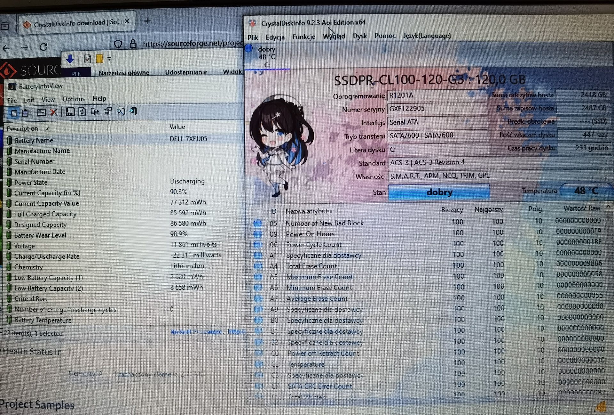
Task: Select the battery information view icon in BatteryInfoView
Action: (14, 113)
